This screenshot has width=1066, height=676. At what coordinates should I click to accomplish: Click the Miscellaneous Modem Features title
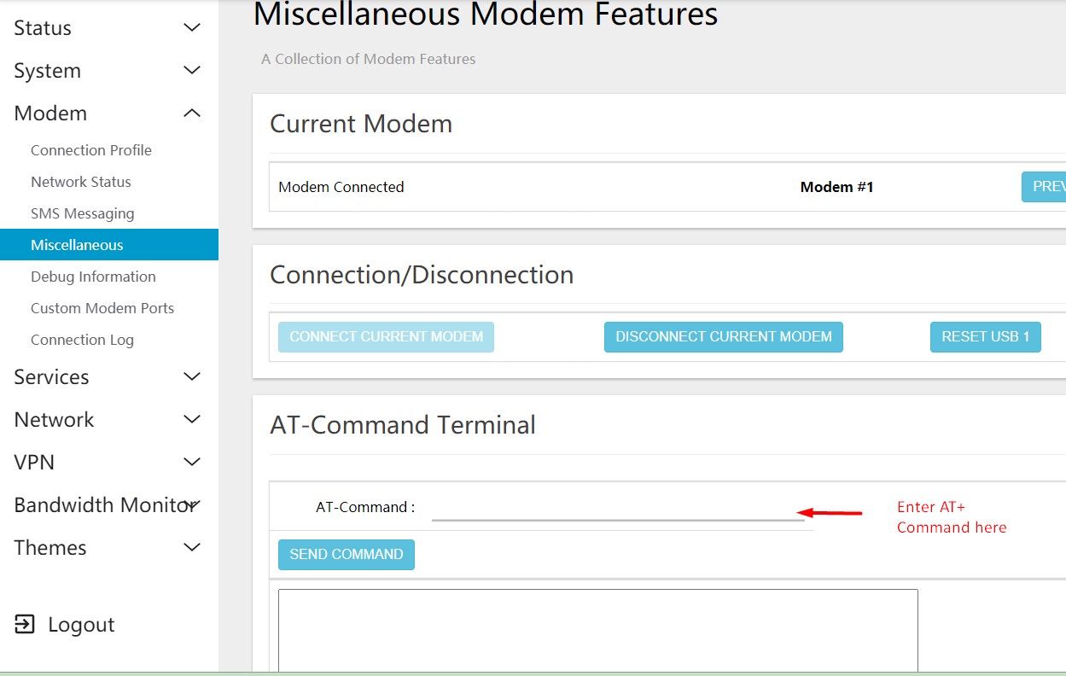(486, 15)
